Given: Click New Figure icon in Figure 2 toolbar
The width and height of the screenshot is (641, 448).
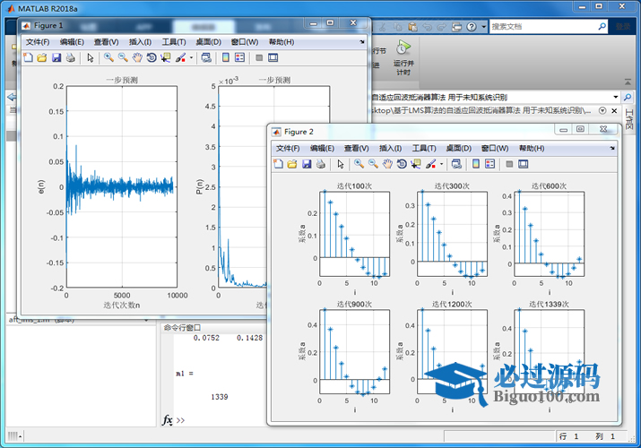Looking at the screenshot, I should point(278,164).
